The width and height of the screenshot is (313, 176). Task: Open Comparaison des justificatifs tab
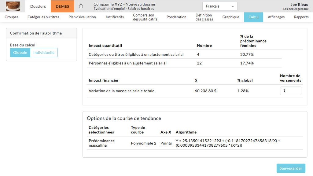145,17
